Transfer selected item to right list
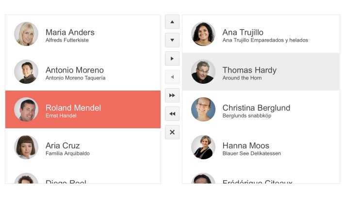The height and width of the screenshot is (213, 345). pyautogui.click(x=172, y=59)
